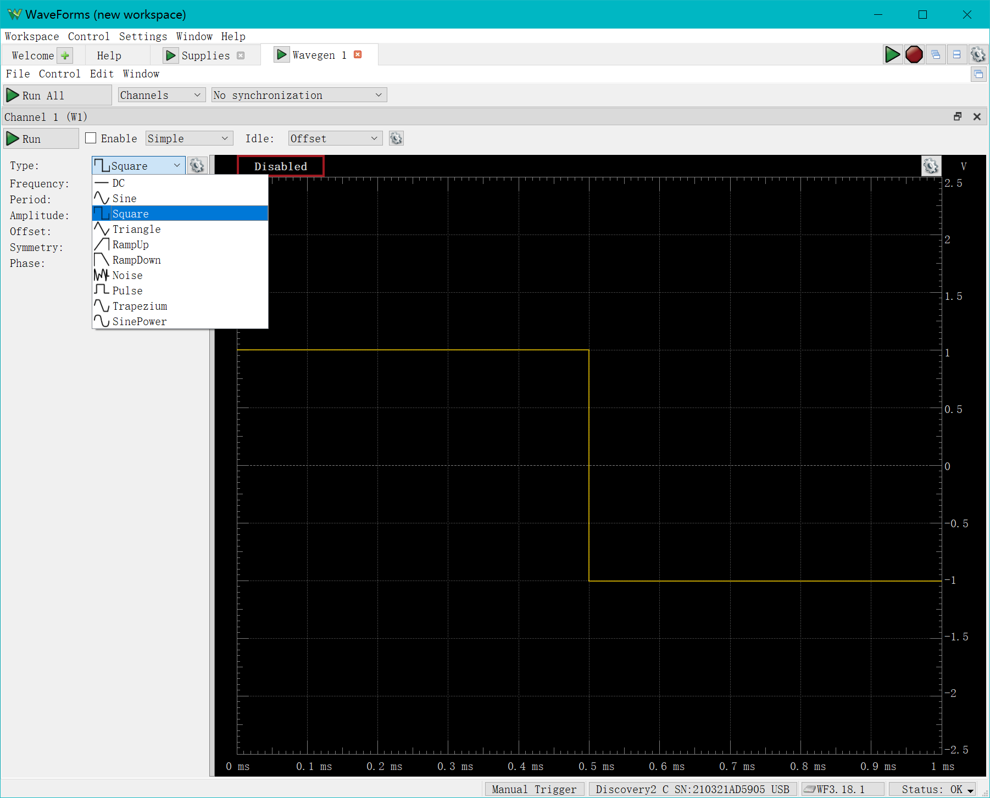Open the top-level Window menu

(194, 36)
